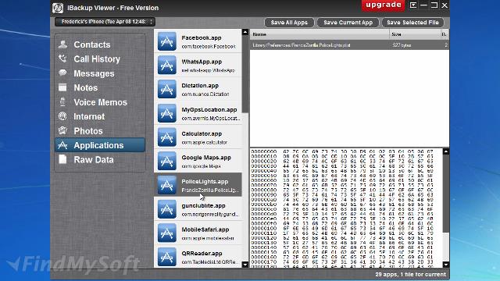Click the Internet globe icon

(x=62, y=116)
